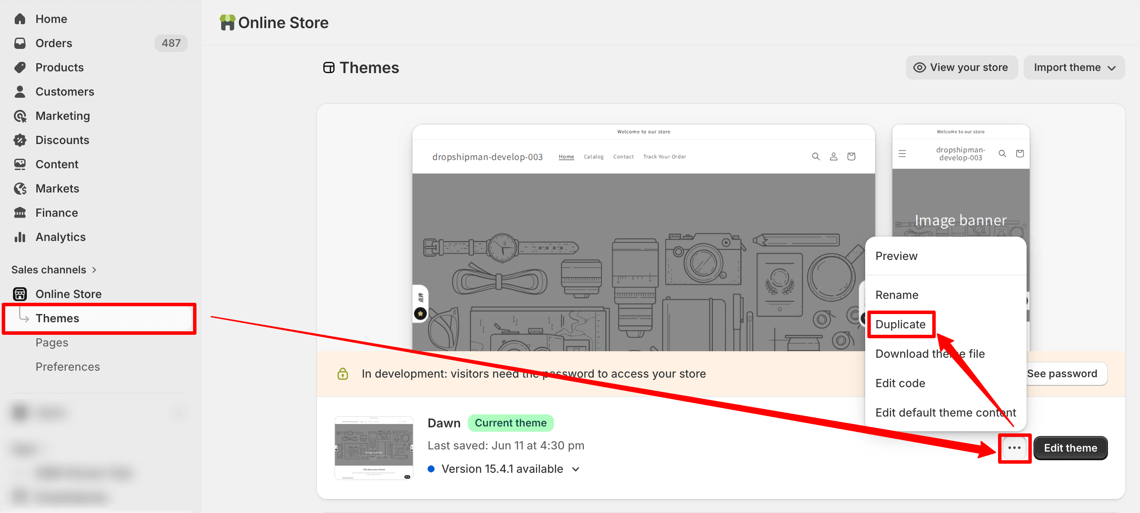Viewport: 1140px width, 513px height.
Task: Choose Edit code in the menu
Action: [x=900, y=383]
